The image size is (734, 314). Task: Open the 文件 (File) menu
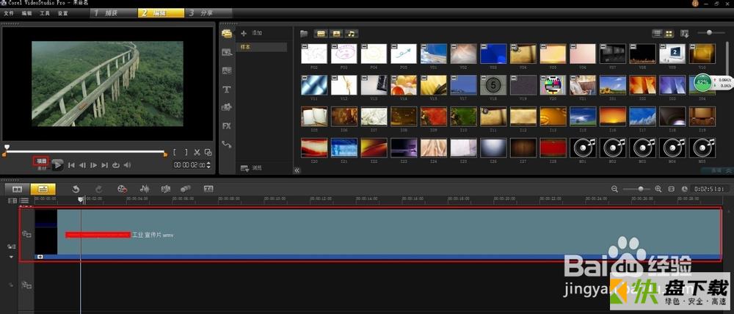pos(9,13)
